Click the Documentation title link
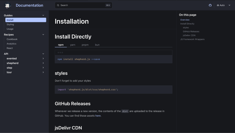This screenshot has height=133, width=235. [30, 5]
